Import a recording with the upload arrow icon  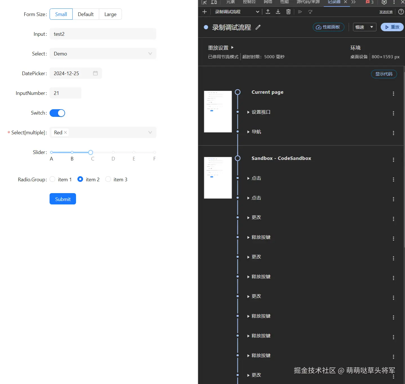pyautogui.click(x=268, y=12)
